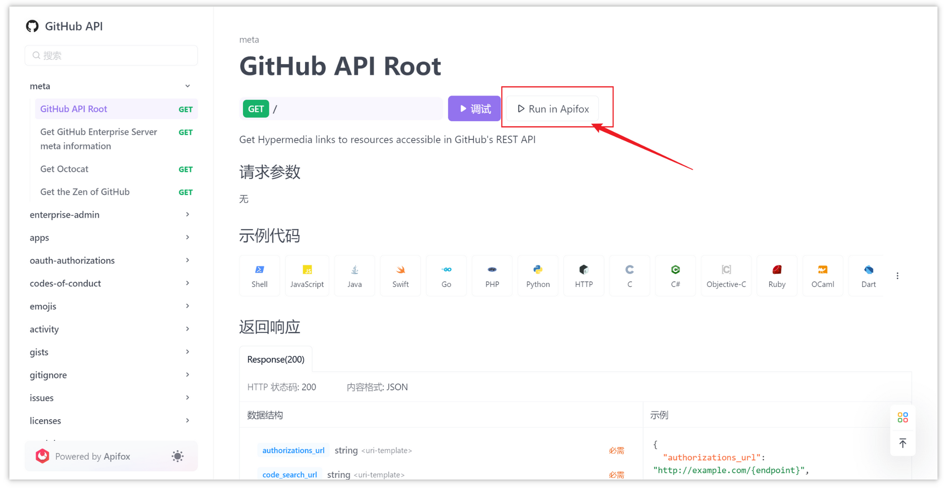
Task: Expand the gists sidebar section
Action: coord(111,352)
